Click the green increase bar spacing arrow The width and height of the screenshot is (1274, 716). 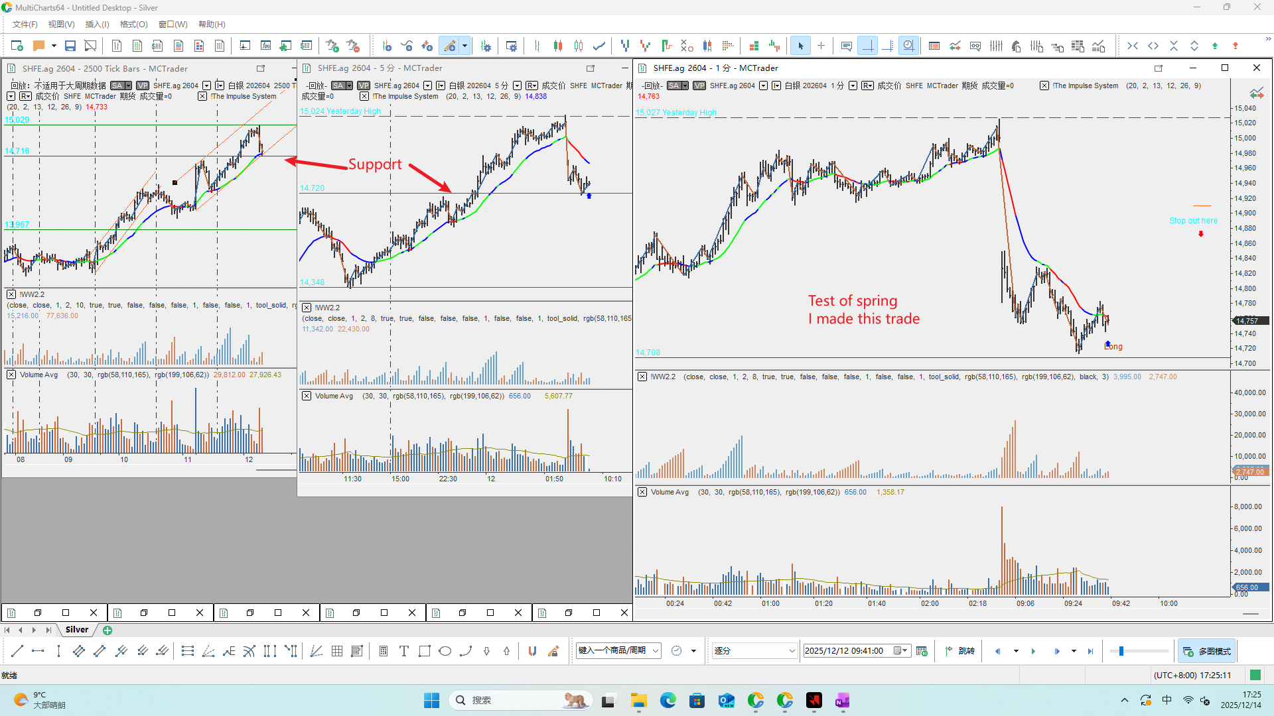click(1215, 46)
